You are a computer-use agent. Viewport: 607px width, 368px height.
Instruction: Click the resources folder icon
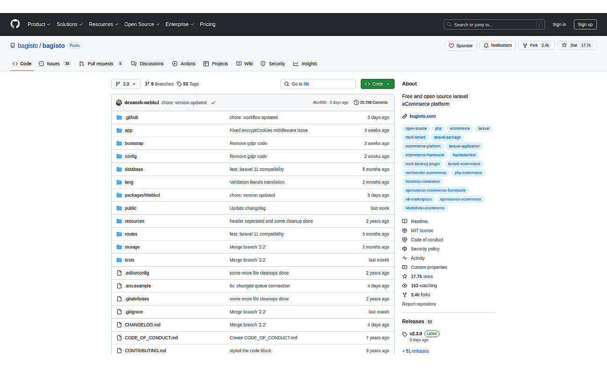point(119,221)
